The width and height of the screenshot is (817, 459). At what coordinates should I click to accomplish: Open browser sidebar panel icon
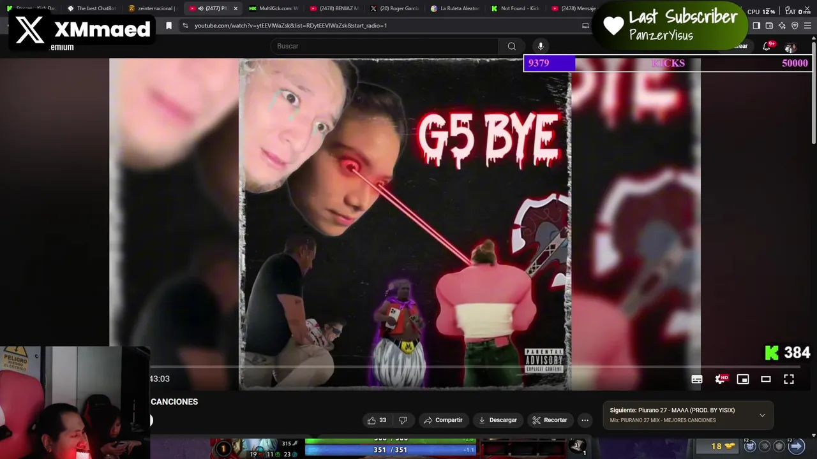tap(756, 25)
